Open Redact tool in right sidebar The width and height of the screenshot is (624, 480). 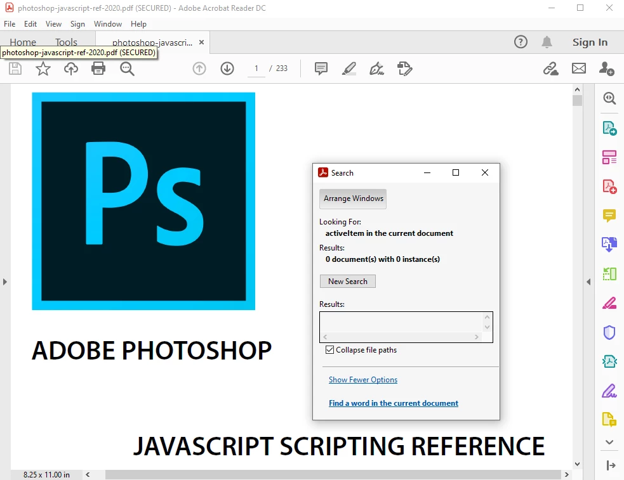(x=609, y=303)
